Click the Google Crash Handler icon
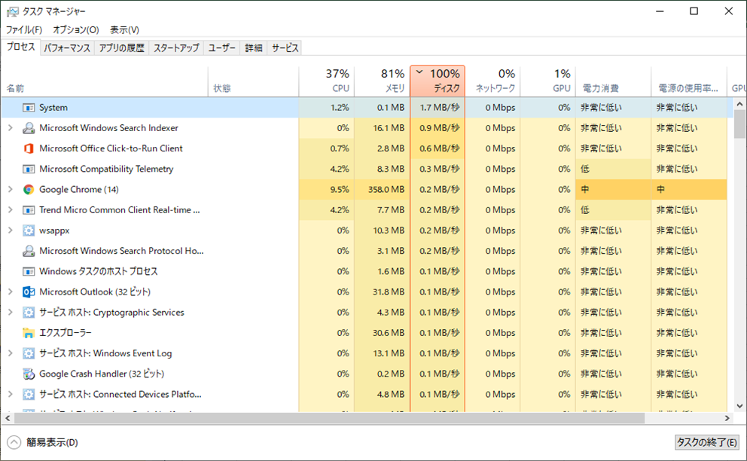The width and height of the screenshot is (747, 461). coord(29,374)
